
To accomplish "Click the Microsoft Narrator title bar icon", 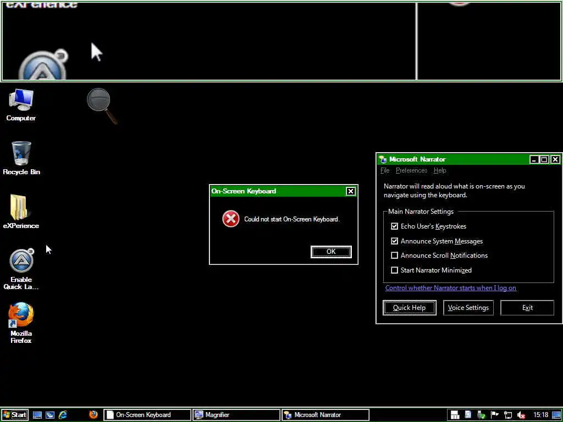I will point(383,159).
